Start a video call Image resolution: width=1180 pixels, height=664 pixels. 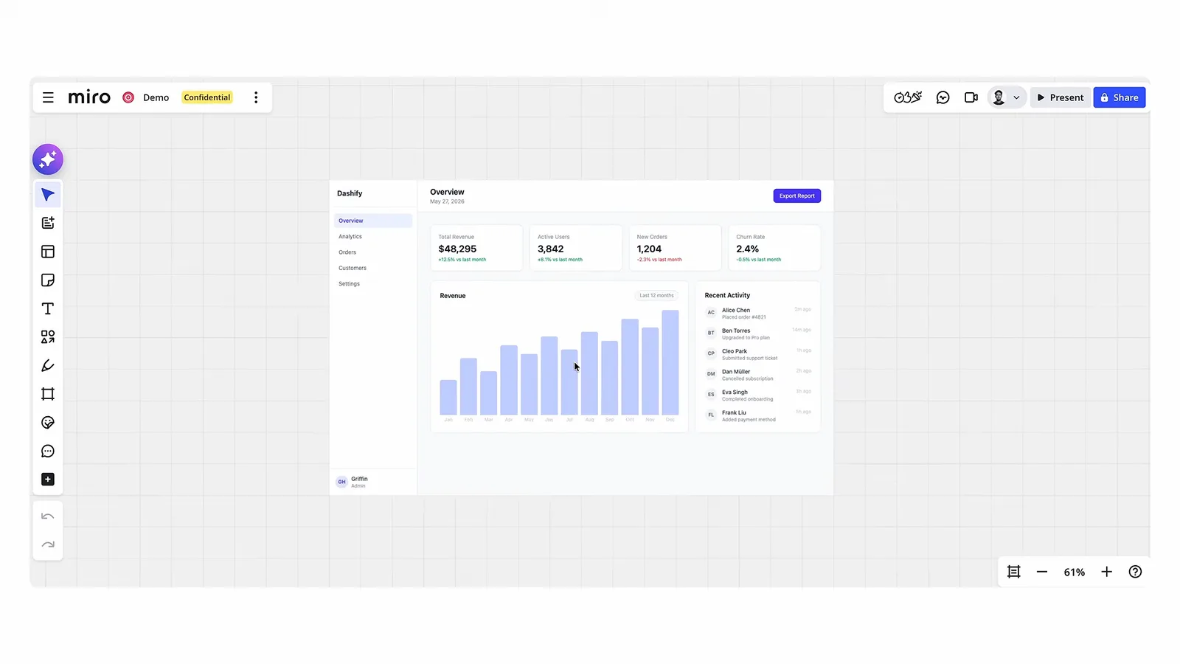click(x=971, y=97)
